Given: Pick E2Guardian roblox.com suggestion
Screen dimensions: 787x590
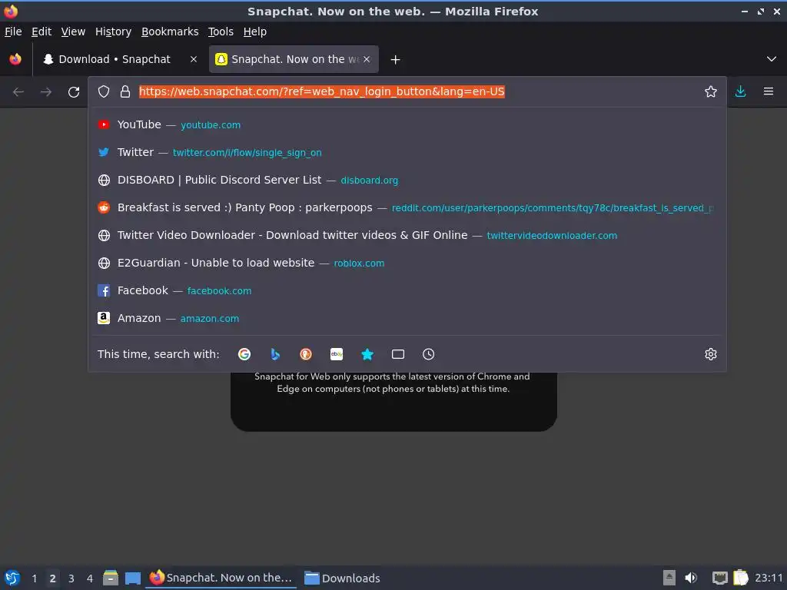Looking at the screenshot, I should (x=407, y=263).
